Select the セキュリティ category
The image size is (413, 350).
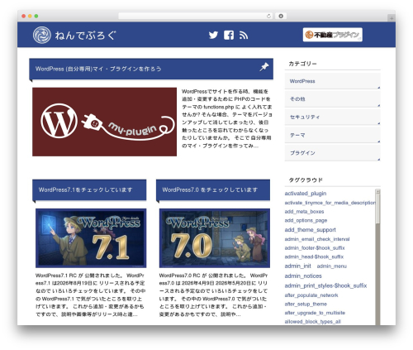pos(332,117)
